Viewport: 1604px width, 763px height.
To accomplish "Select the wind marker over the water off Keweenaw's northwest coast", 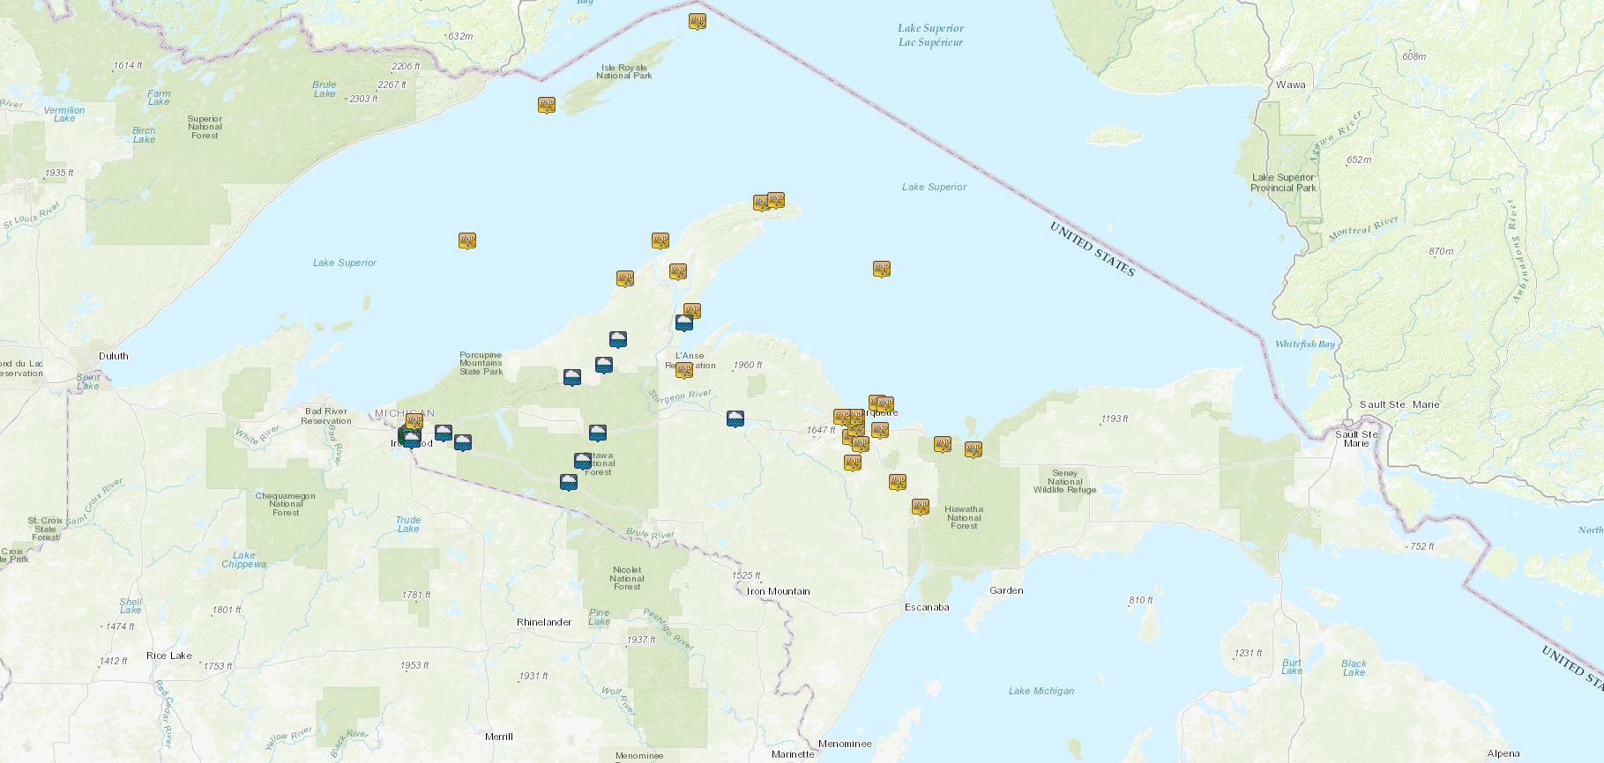I will coord(660,241).
